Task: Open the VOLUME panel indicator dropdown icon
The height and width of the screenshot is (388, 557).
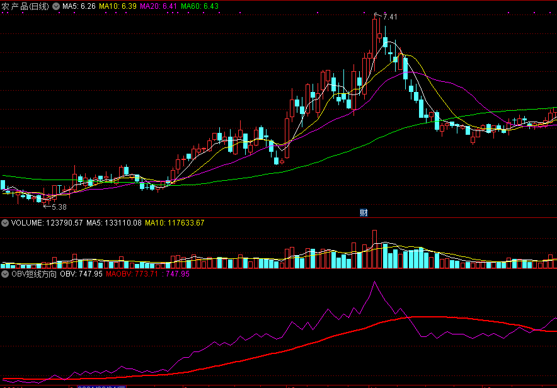Action: click(5, 223)
